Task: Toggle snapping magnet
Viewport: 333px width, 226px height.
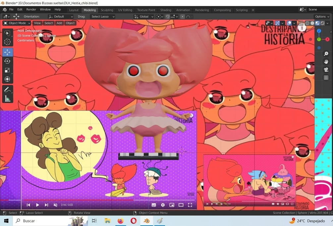Action: (x=168, y=17)
